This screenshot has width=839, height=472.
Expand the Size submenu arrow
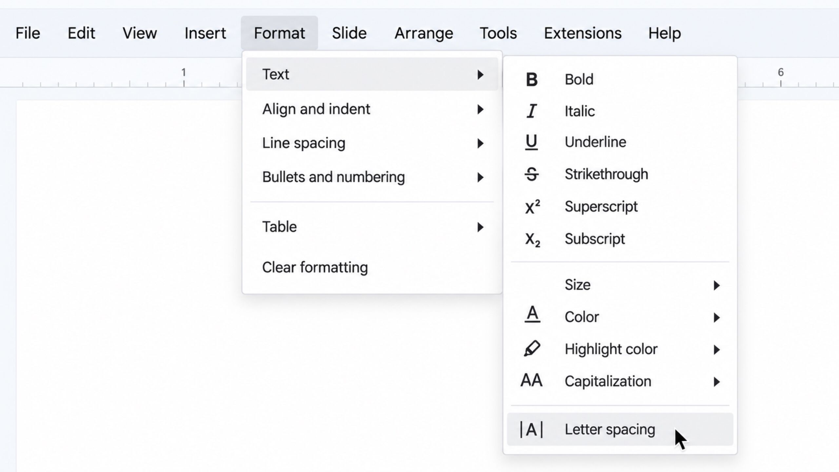[x=716, y=285]
